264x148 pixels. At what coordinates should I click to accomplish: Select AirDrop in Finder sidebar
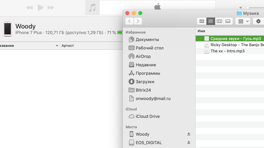point(139,56)
